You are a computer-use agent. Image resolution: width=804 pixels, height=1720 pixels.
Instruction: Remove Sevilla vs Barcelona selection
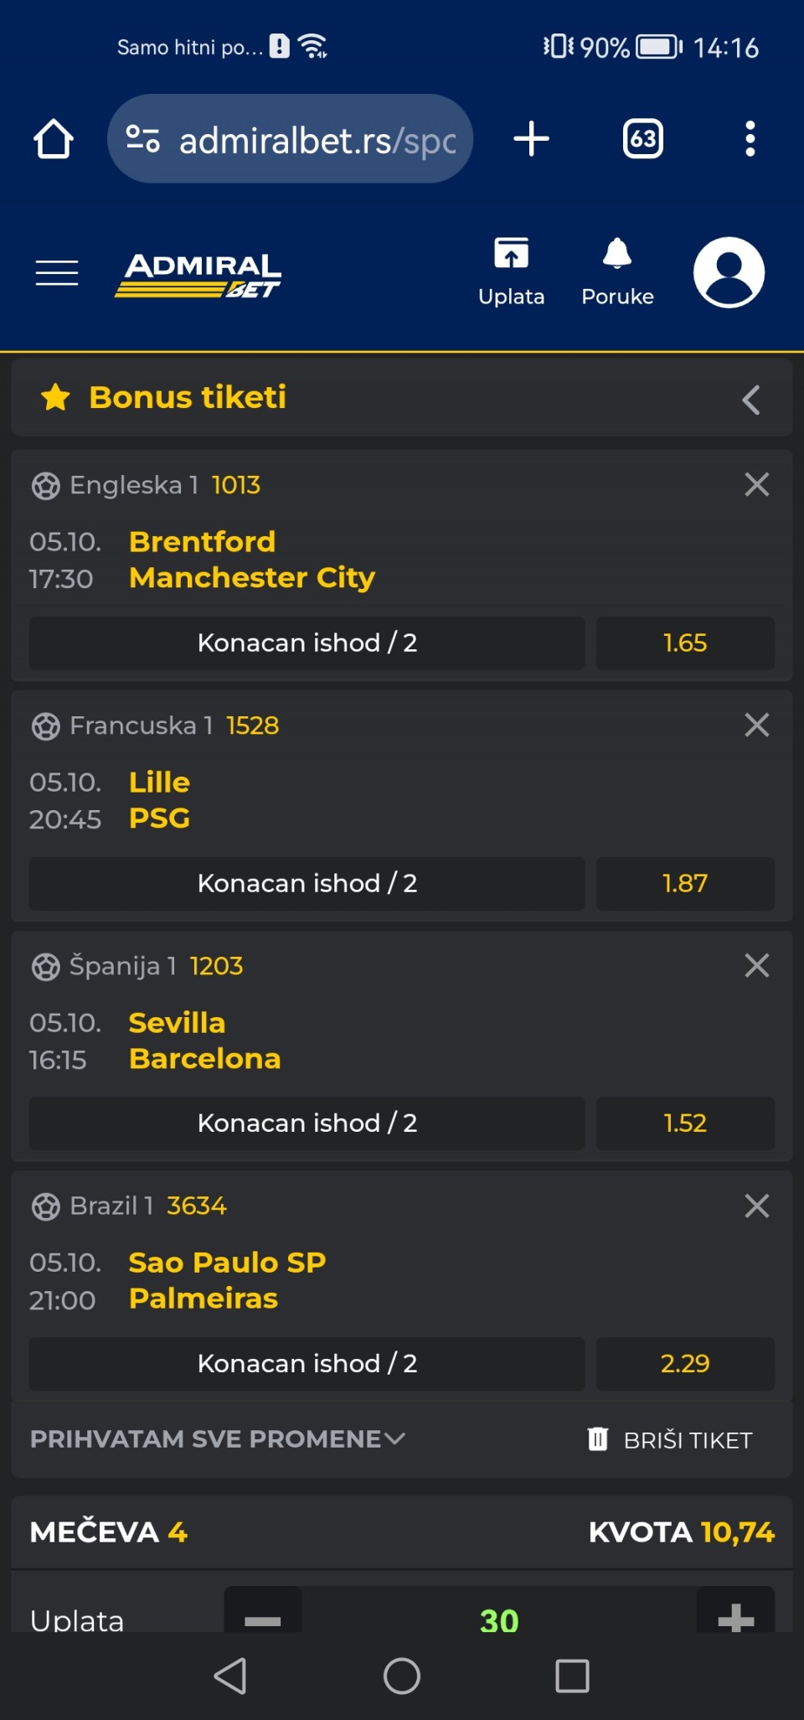point(756,965)
